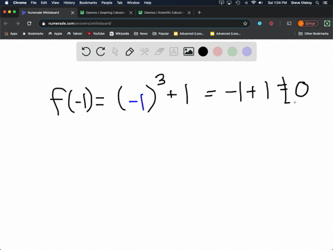Open the Chrome menu
The image size is (333, 250).
coord(19,3)
